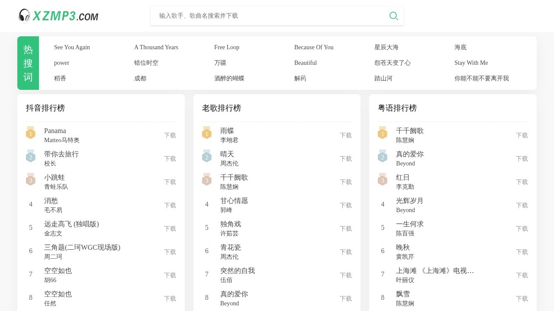Click the XZMP3.COM site title
554x311 pixels.
[x=66, y=16]
